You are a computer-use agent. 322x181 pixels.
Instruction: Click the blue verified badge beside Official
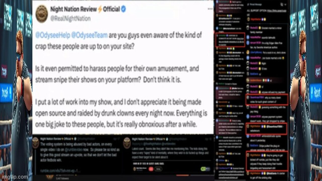point(124,9)
